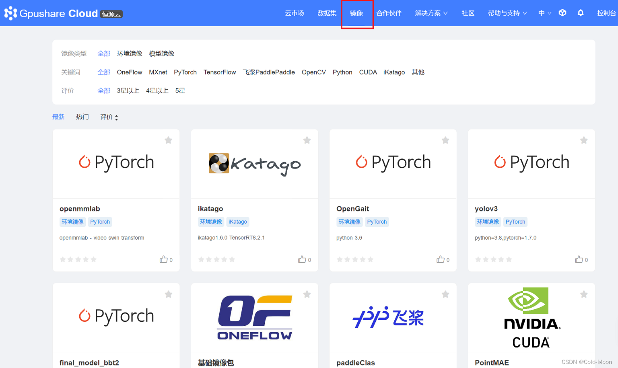Filter image type by 环境镜像
Viewport: 618px width, 368px height.
130,53
